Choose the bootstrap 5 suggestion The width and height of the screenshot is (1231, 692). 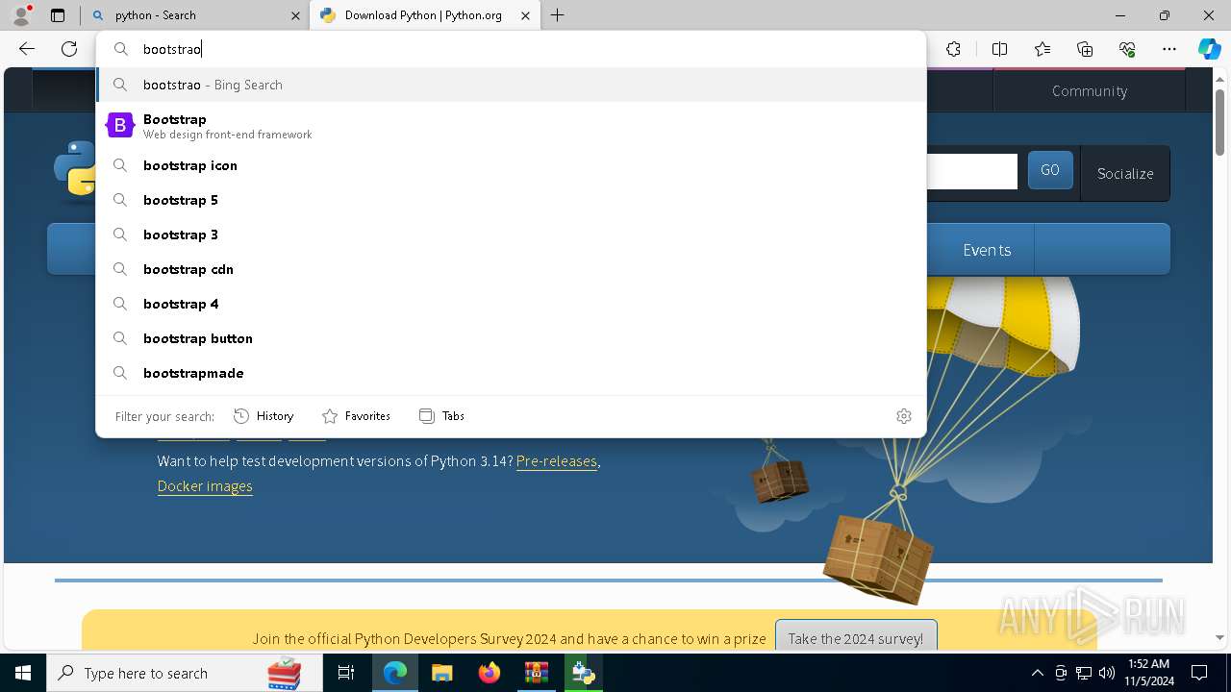click(512, 200)
